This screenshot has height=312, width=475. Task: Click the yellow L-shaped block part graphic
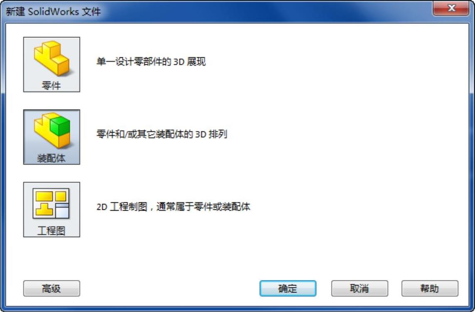pos(52,58)
